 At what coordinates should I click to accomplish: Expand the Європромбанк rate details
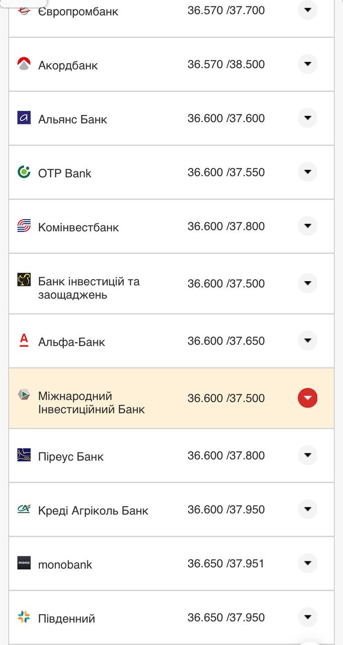click(x=307, y=10)
